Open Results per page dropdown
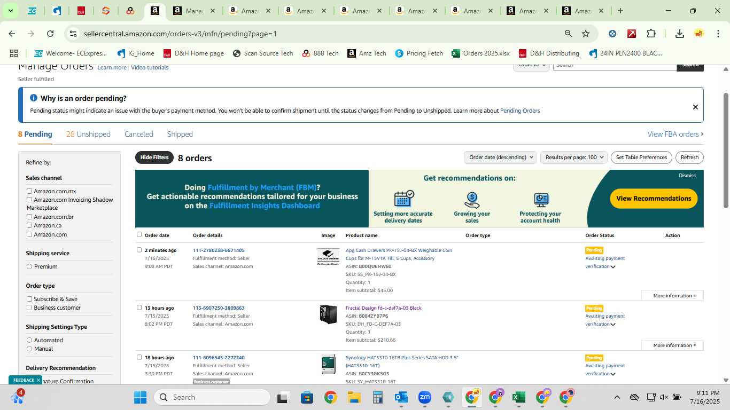Viewport: 730px width, 410px height. (x=574, y=157)
